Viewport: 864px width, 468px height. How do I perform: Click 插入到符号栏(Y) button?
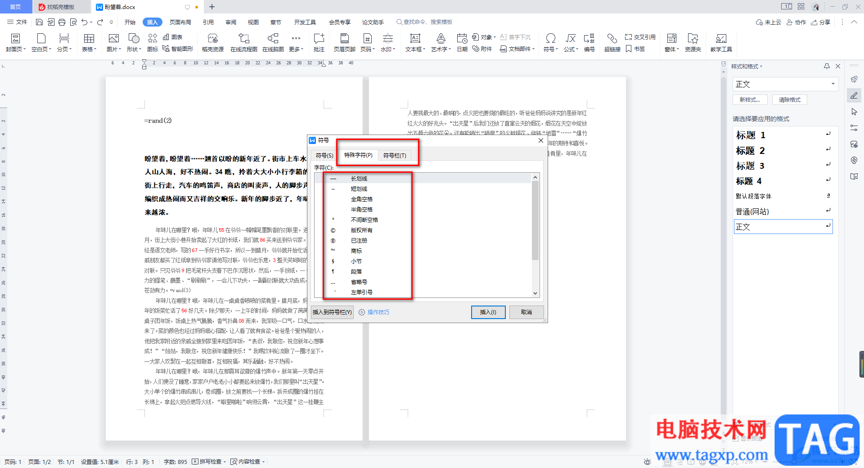point(332,312)
